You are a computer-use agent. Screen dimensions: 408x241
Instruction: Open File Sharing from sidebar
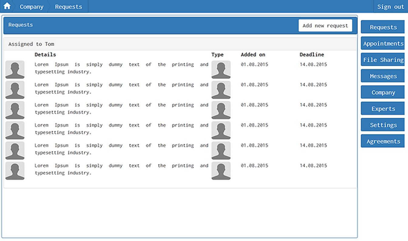click(x=383, y=60)
